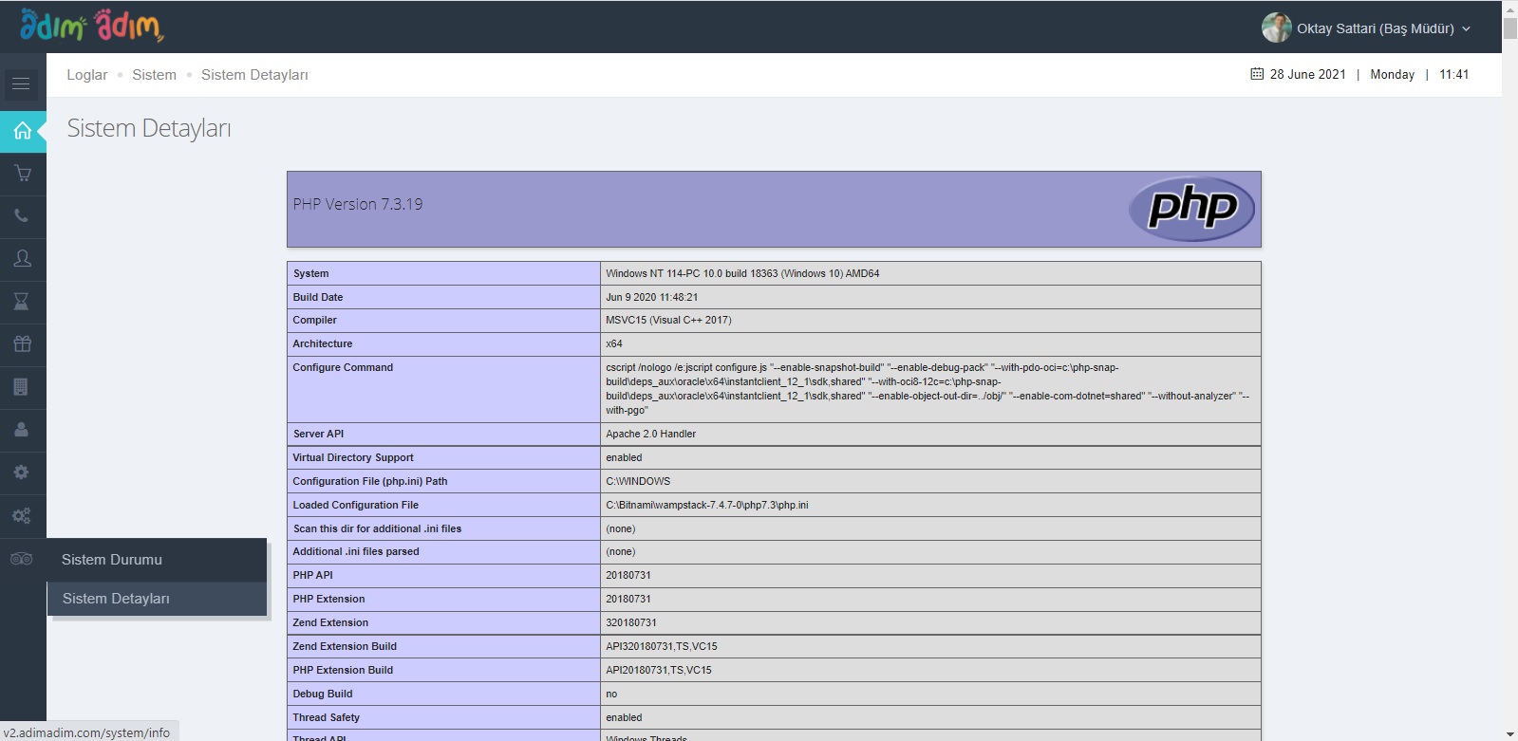
Task: Click the building sidebar icon
Action: 22,387
